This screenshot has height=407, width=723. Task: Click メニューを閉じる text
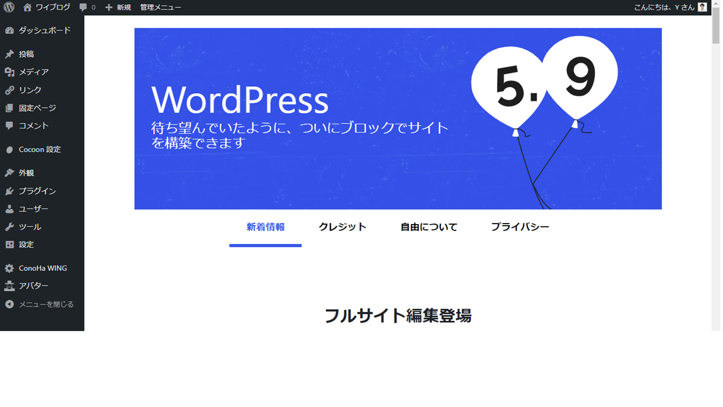coord(46,304)
